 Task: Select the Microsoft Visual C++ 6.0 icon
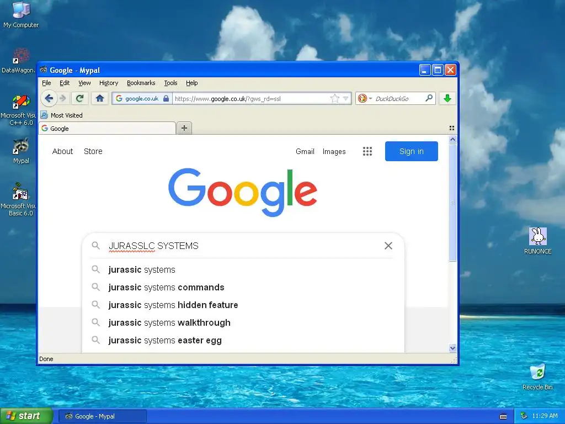tap(19, 110)
